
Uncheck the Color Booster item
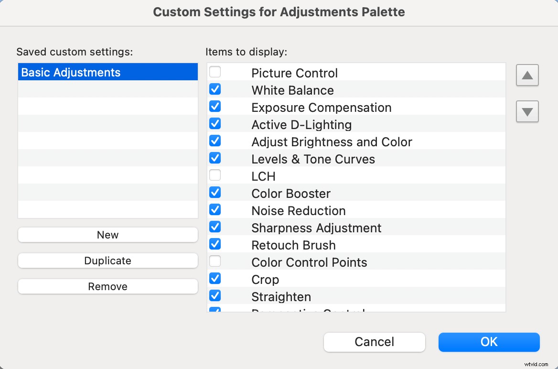[215, 192]
